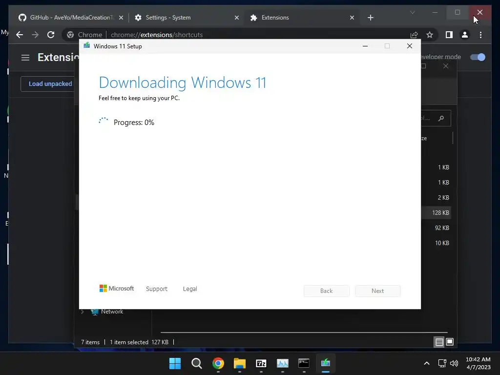Open the performance monitor taskbar icon
500x375 pixels.
click(283, 363)
